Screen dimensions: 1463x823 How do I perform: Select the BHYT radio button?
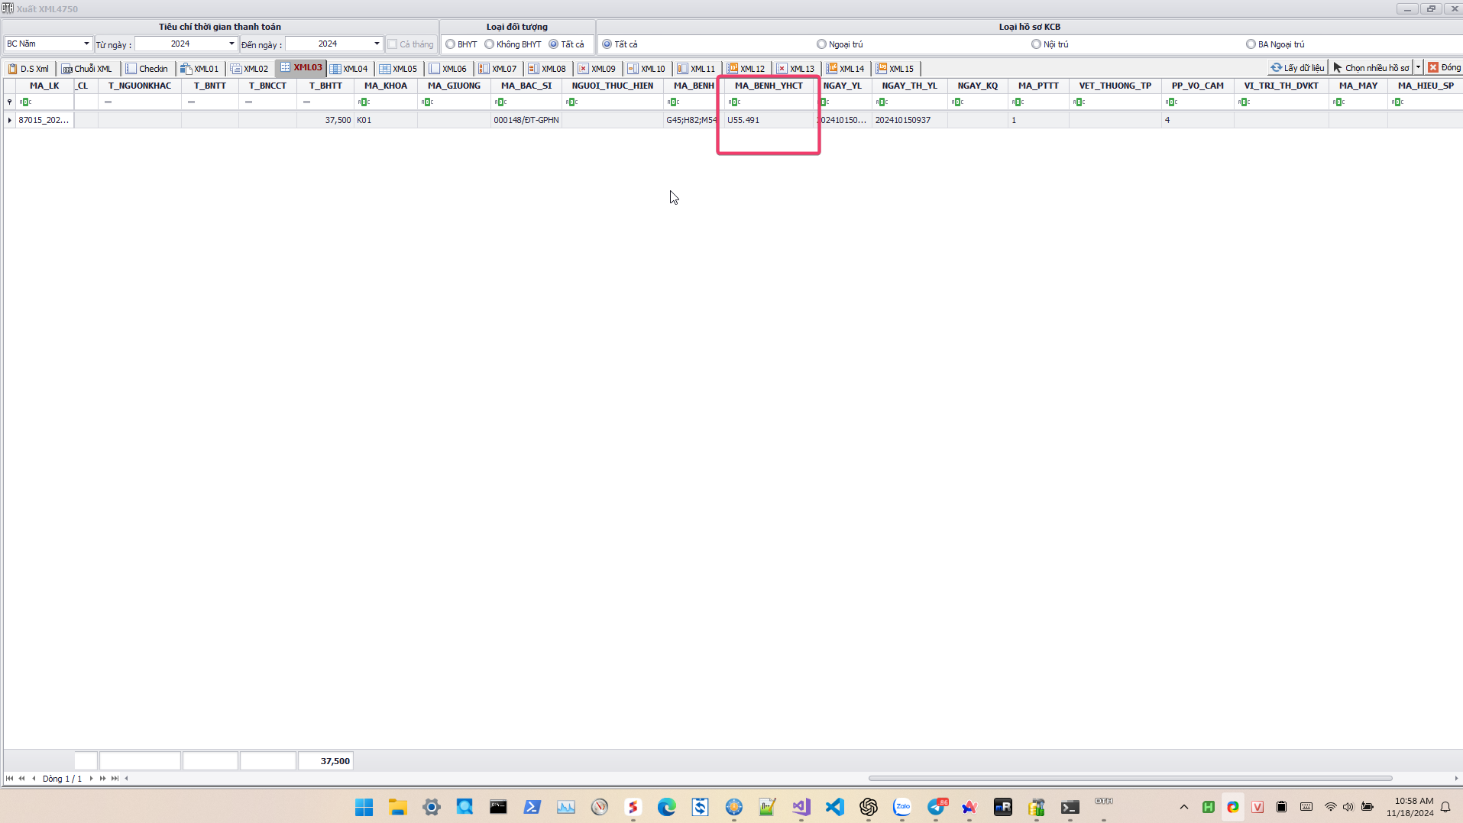point(451,44)
